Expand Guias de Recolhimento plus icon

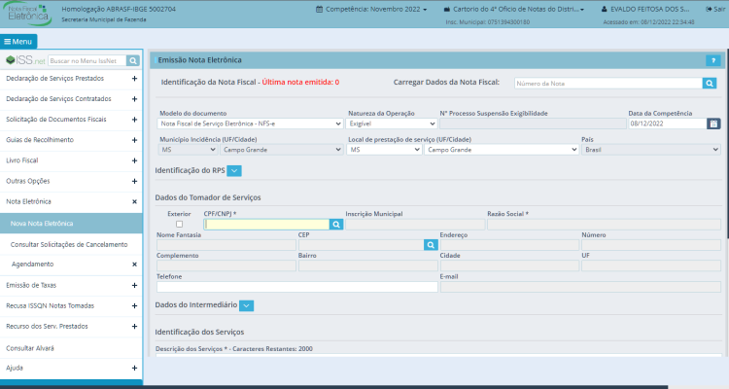point(134,140)
